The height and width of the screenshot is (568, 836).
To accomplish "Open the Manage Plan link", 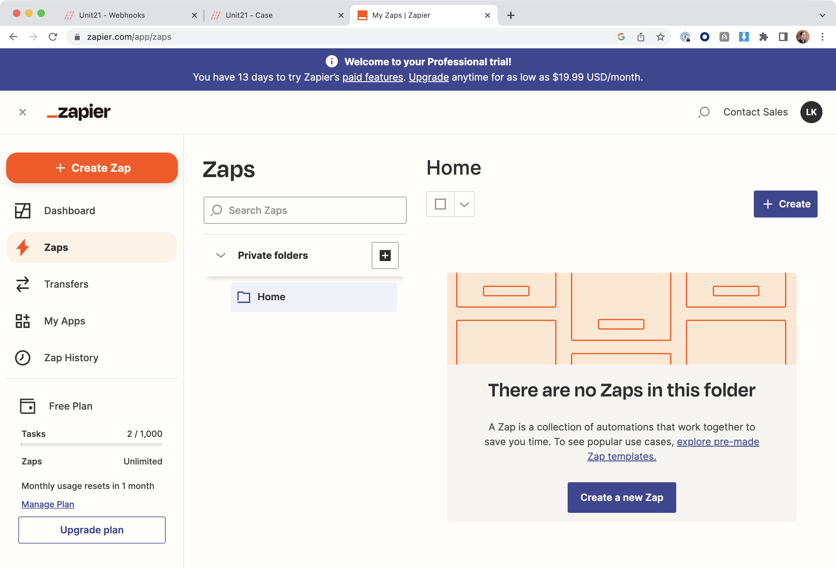I will 48,504.
